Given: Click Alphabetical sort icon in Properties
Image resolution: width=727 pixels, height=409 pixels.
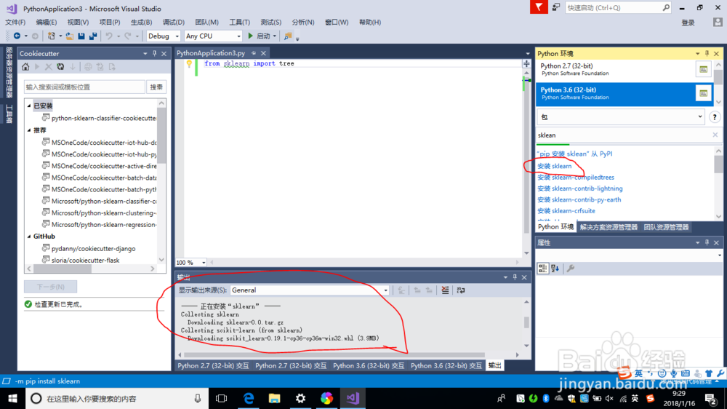Looking at the screenshot, I should [x=555, y=269].
